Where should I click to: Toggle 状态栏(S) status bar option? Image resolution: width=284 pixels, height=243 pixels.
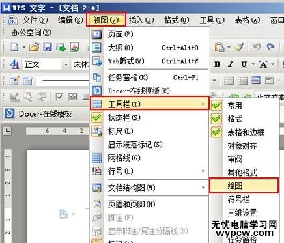(150, 118)
